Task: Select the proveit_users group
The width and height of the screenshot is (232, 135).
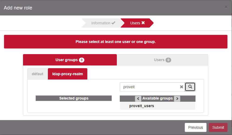Action: (x=142, y=106)
